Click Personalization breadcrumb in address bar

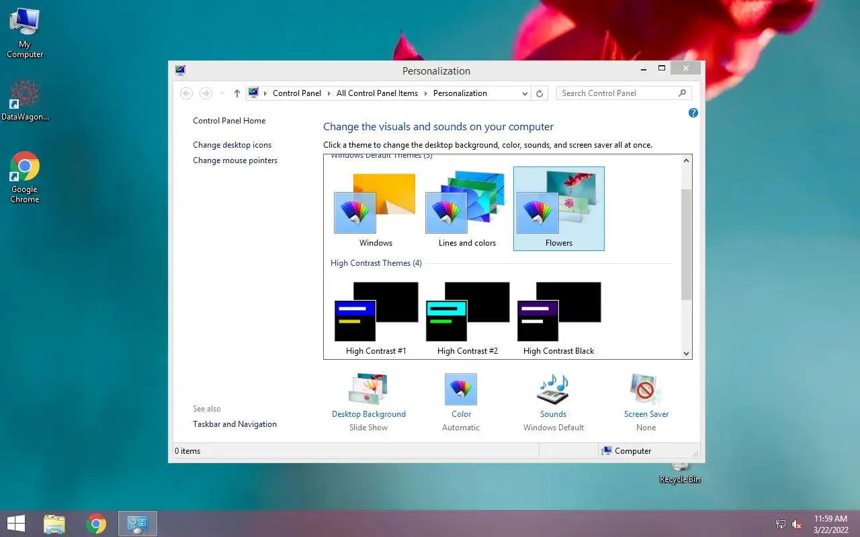click(x=460, y=93)
